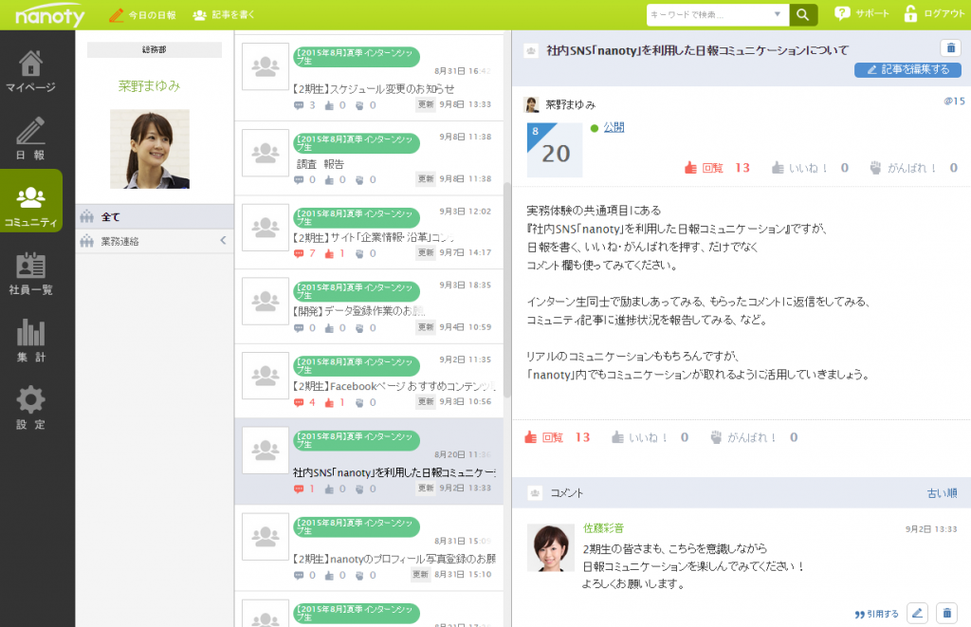Open the post 【2期生】サイト「企業情報・沿革」
The height and width of the screenshot is (627, 971).
(374, 237)
